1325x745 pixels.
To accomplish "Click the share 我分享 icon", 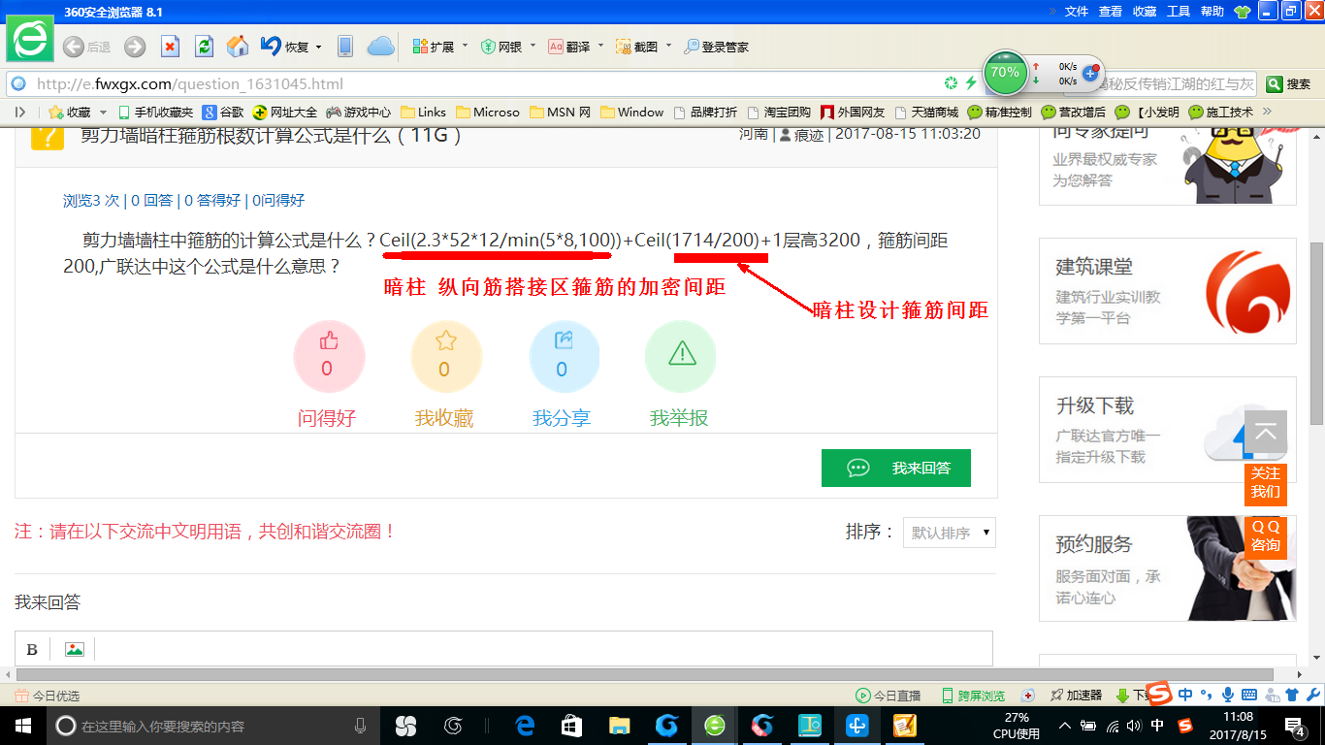I will click(563, 356).
